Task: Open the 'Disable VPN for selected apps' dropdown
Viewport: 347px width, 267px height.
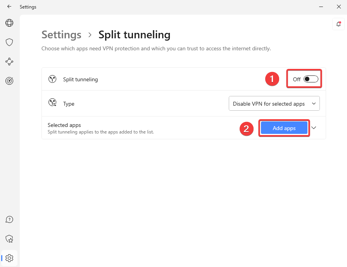Action: coord(274,103)
